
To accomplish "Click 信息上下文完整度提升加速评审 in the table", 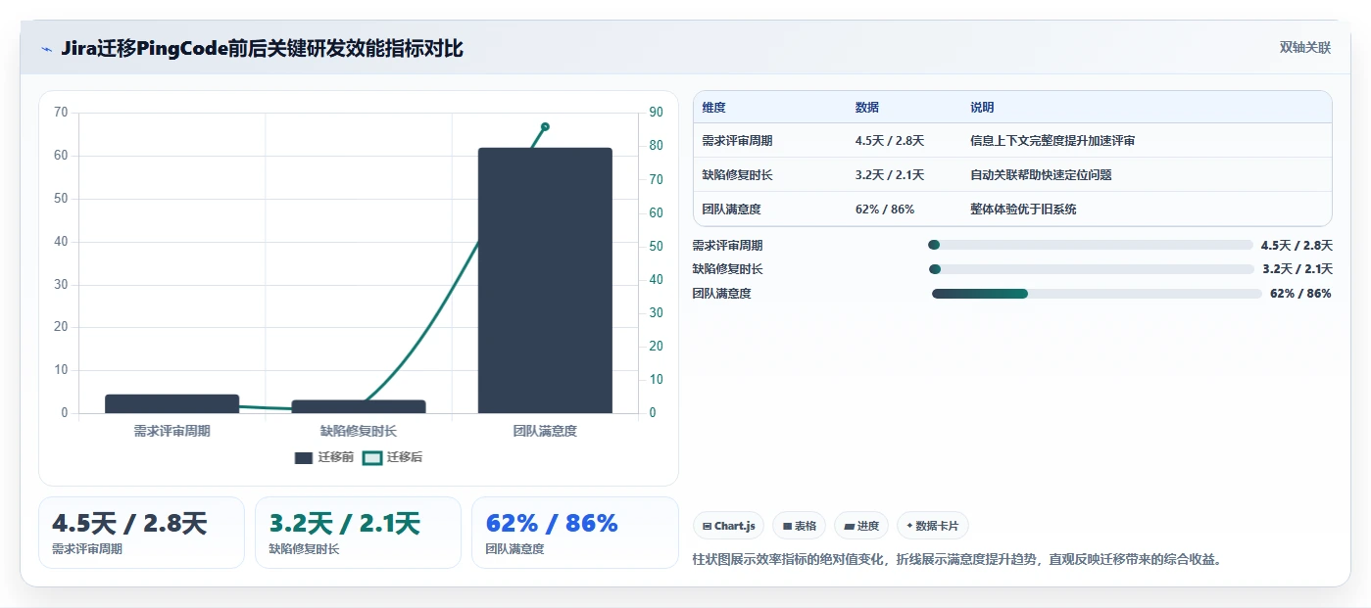I will pos(1053,141).
